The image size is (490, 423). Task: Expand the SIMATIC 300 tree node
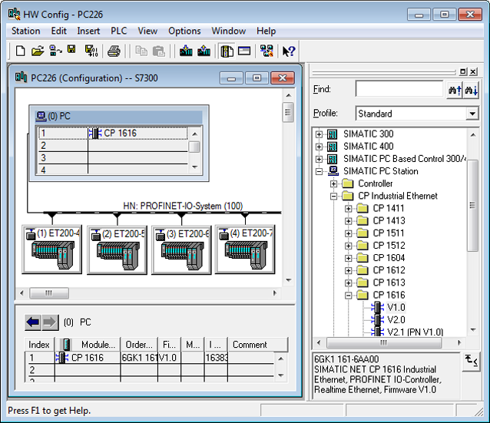319,134
